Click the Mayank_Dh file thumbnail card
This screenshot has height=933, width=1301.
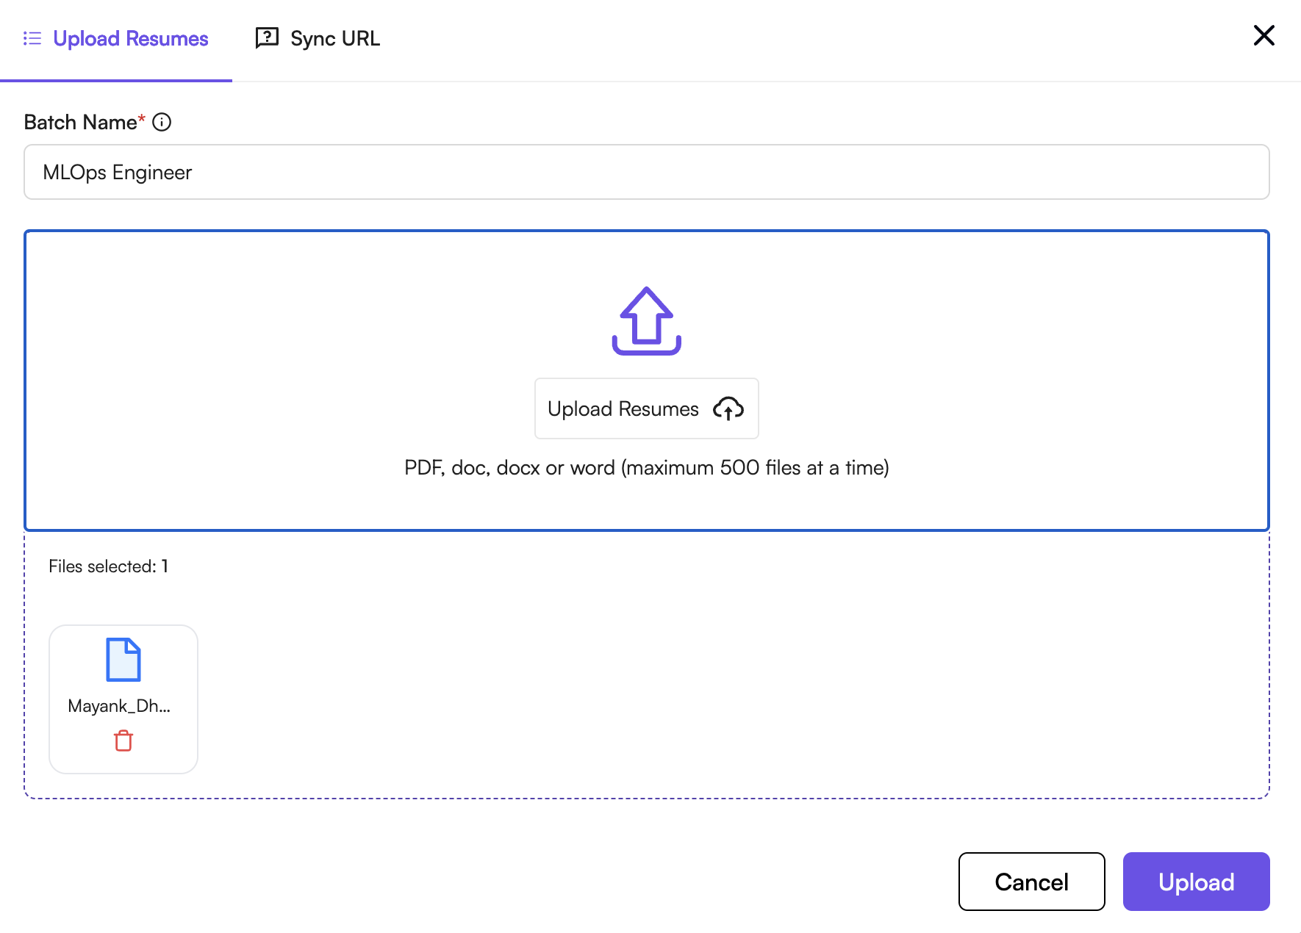tap(123, 699)
